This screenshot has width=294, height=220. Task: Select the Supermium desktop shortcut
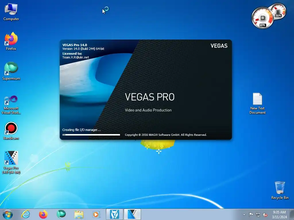click(x=11, y=71)
